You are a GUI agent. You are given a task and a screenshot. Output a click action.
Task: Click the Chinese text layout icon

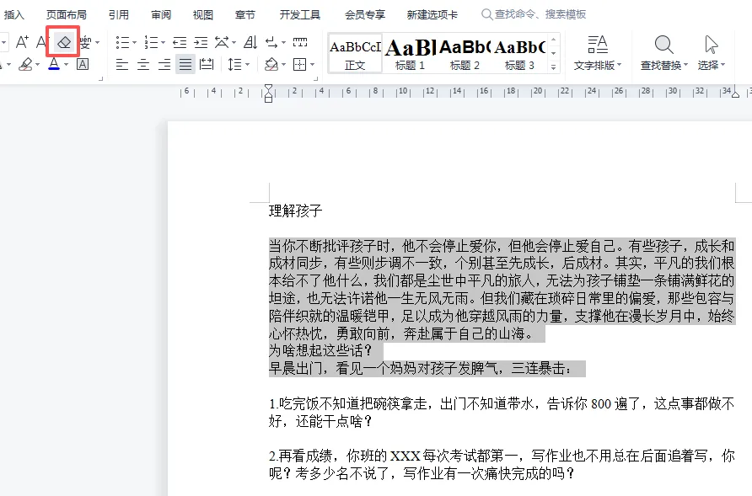(222, 42)
